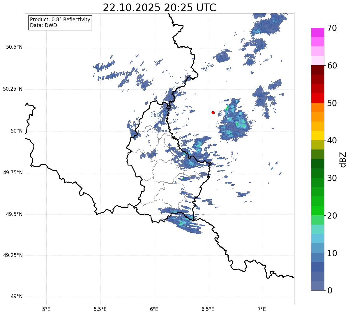
Task: Click the 49°N latitude label
Action: (x=17, y=297)
